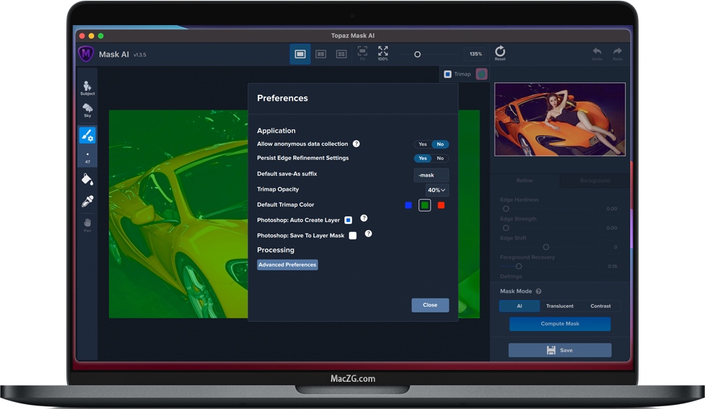
Task: Click the Advanced Preferences button
Action: [287, 265]
